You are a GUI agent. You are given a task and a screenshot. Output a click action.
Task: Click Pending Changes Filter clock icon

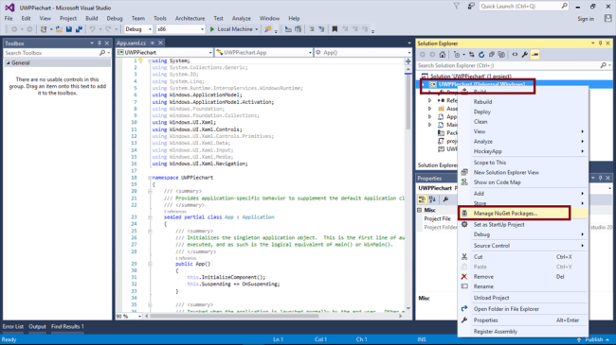[457, 55]
